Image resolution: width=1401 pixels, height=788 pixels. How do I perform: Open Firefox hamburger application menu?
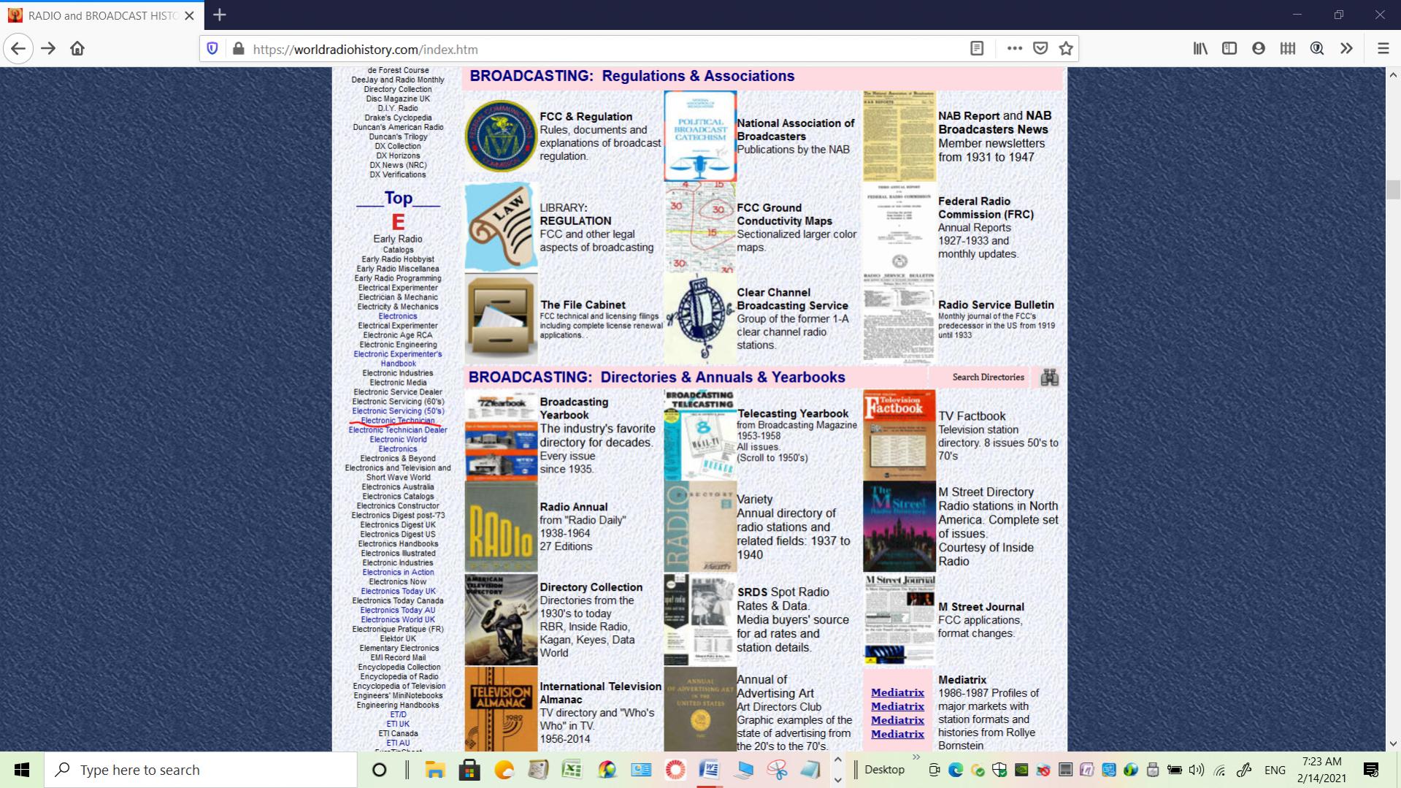tap(1383, 49)
